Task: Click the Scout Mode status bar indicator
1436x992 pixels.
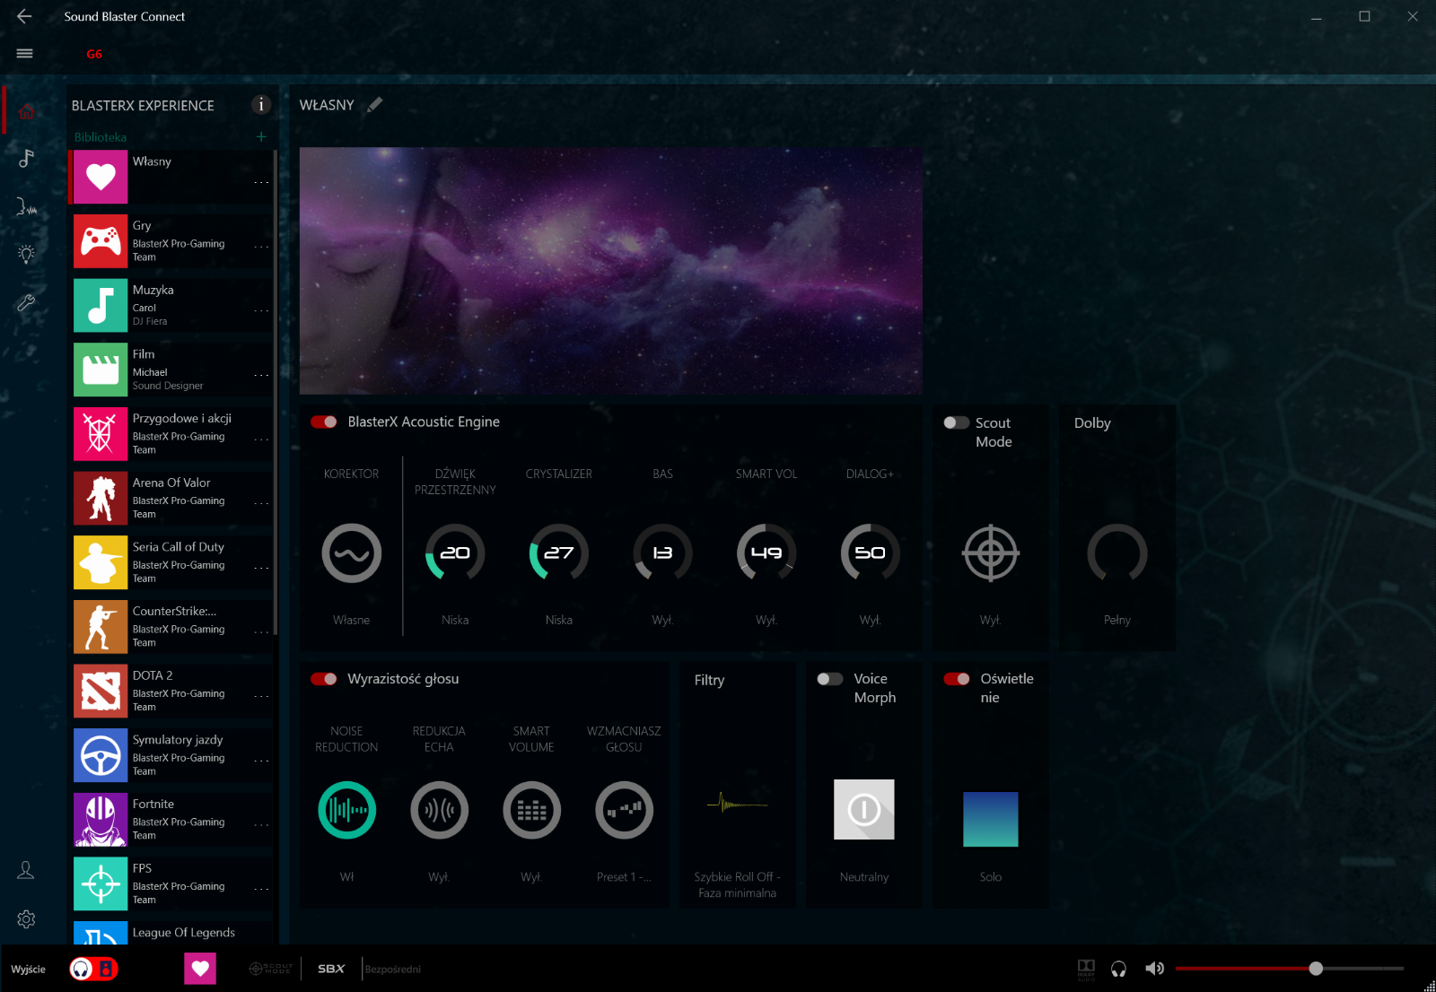Action: (270, 969)
